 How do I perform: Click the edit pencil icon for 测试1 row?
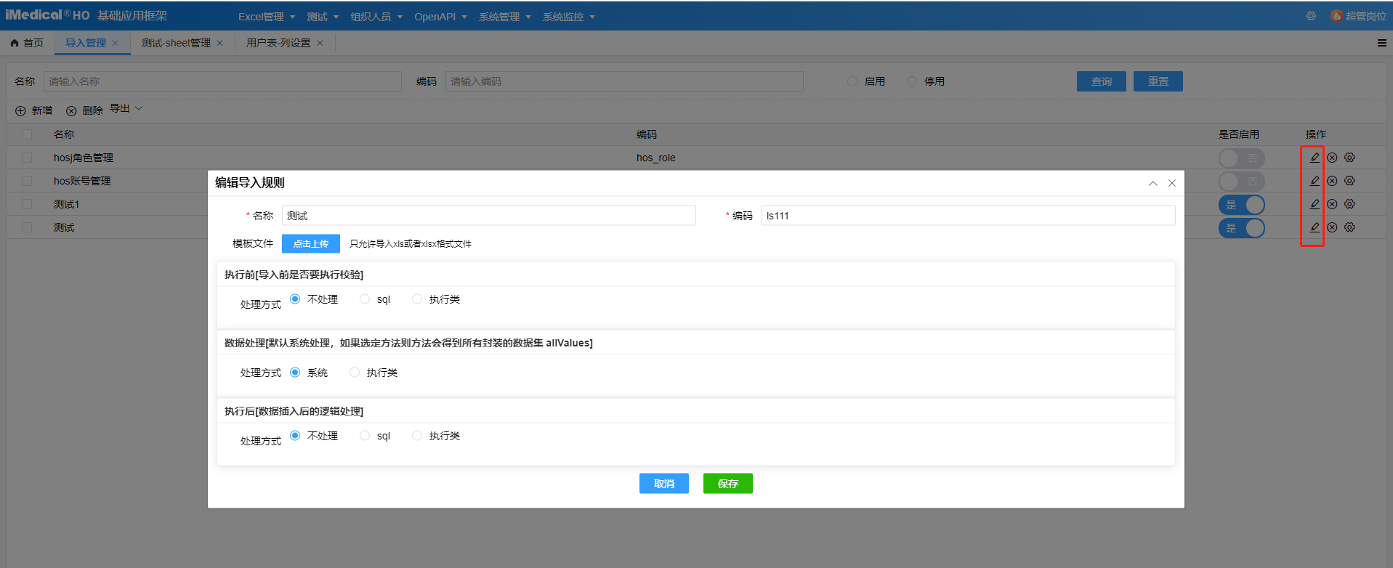(1315, 203)
